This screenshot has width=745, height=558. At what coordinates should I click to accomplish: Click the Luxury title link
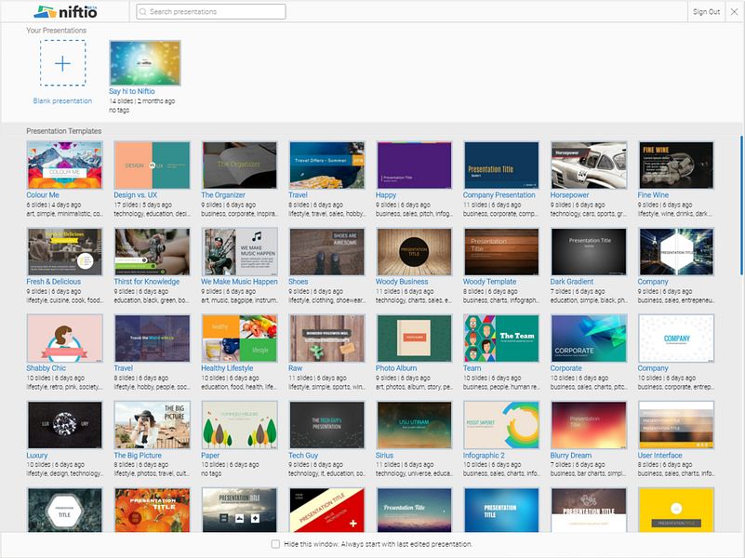[37, 456]
